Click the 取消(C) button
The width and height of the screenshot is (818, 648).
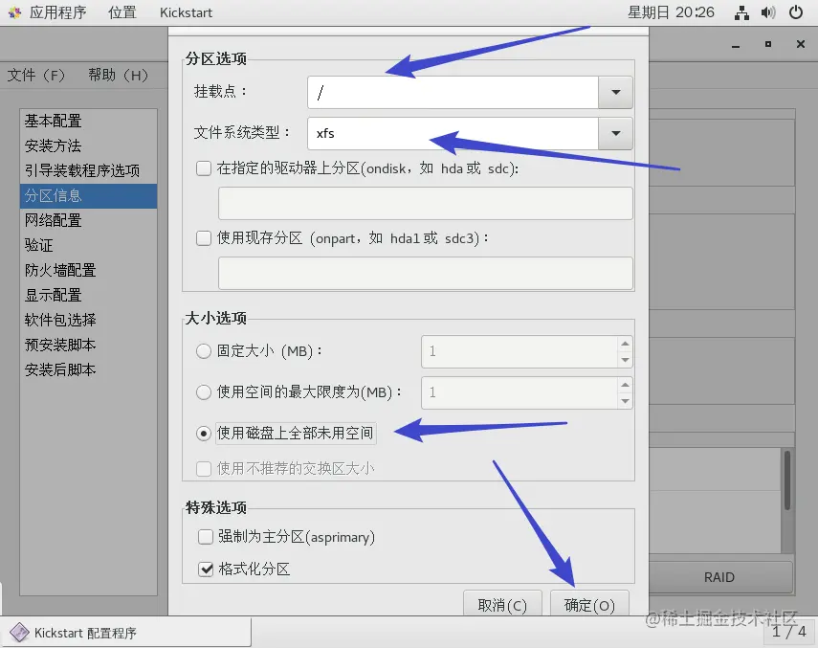tap(502, 604)
